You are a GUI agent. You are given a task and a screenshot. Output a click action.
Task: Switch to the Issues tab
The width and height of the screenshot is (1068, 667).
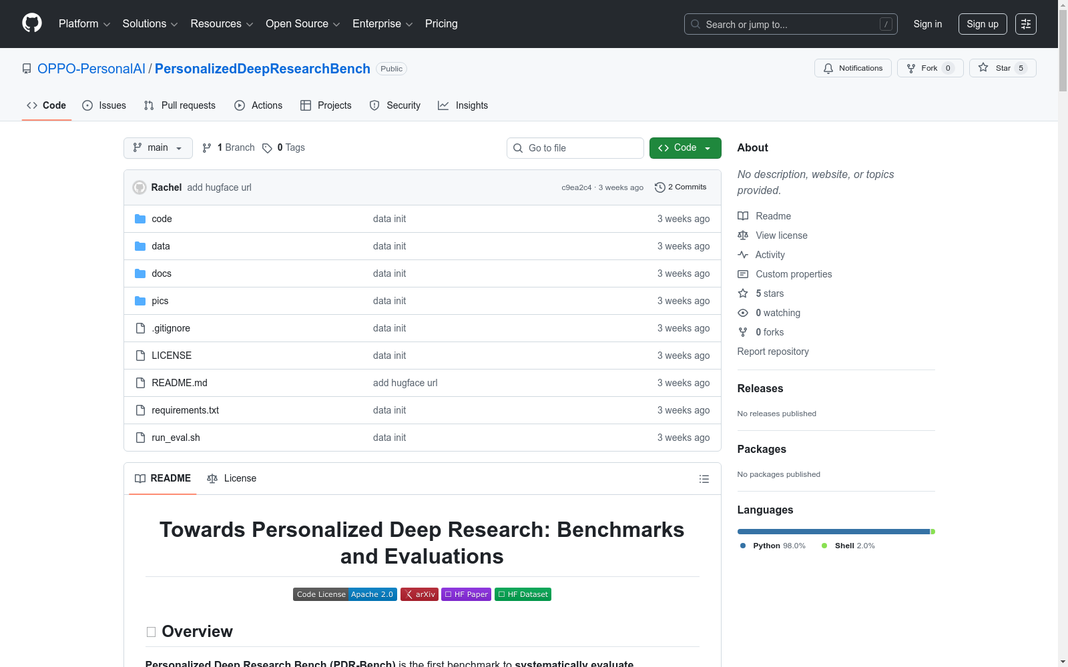(x=104, y=105)
